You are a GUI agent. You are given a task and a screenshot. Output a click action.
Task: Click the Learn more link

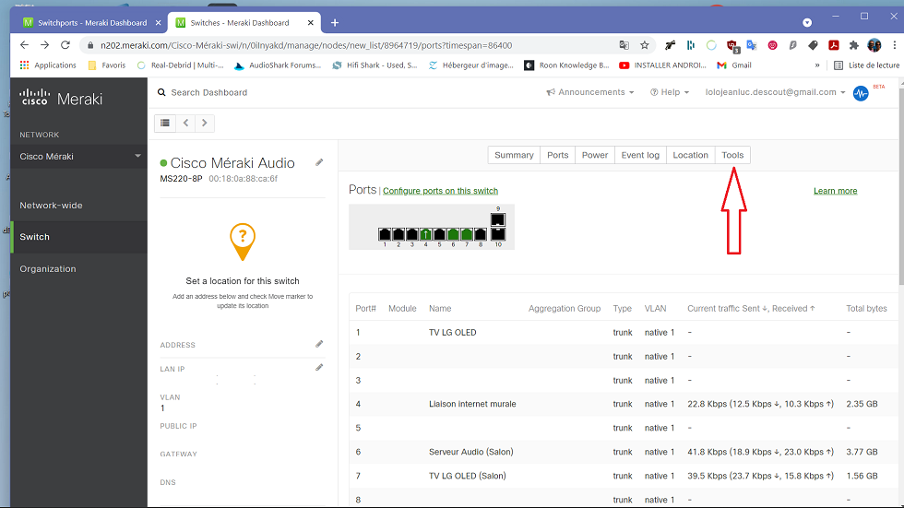click(x=835, y=191)
